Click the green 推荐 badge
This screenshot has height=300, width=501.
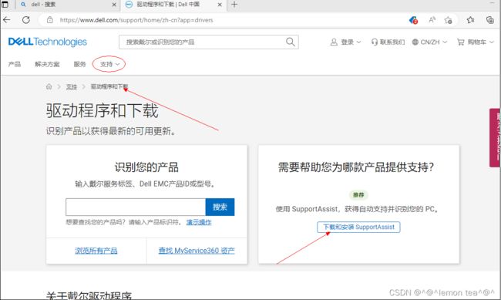[358, 195]
